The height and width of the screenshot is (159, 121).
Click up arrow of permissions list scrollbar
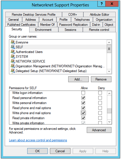tap(109, 93)
